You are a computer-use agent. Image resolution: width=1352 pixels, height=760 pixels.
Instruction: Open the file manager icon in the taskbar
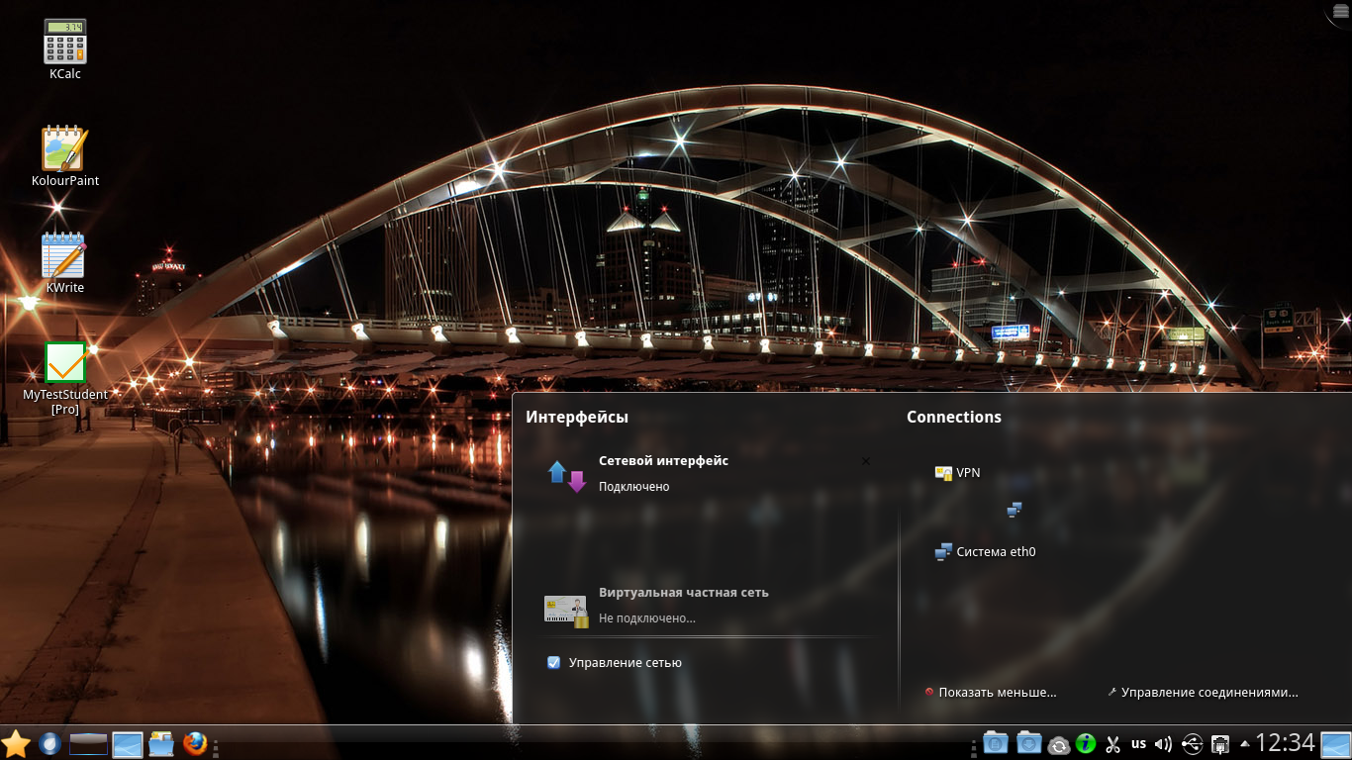[161, 743]
